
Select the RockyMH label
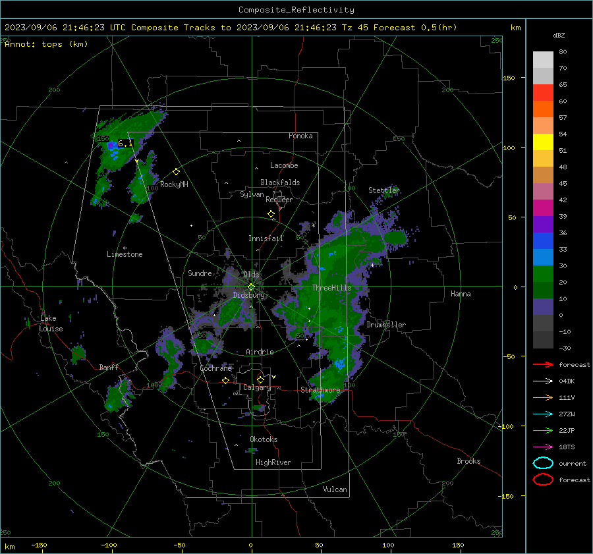pos(174,184)
